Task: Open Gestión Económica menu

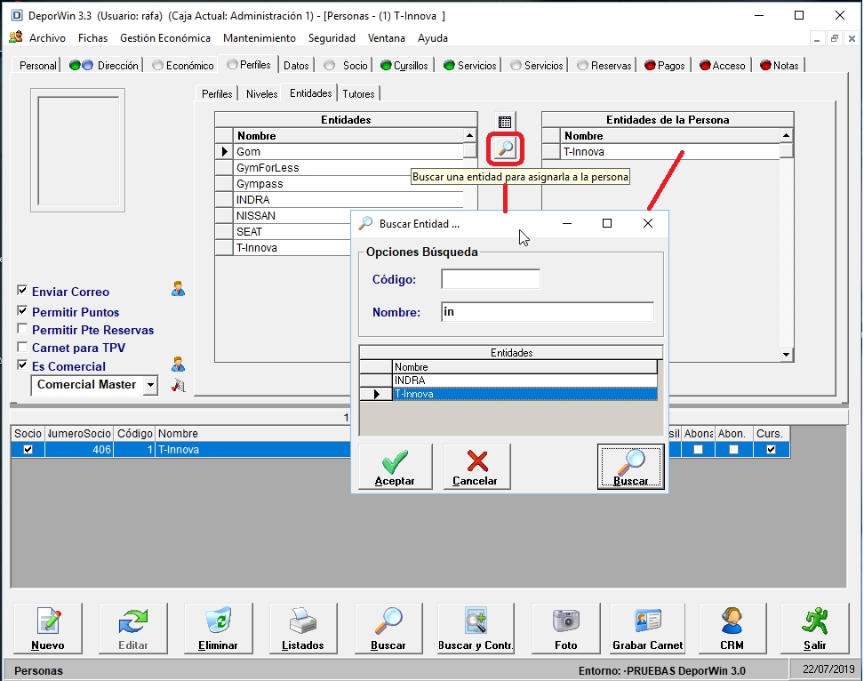Action: [x=165, y=38]
